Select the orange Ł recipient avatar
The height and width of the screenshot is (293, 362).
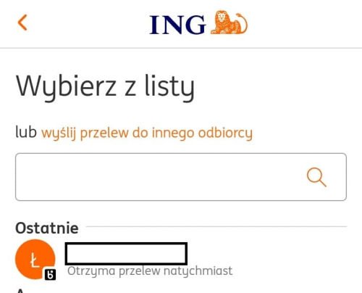35,260
